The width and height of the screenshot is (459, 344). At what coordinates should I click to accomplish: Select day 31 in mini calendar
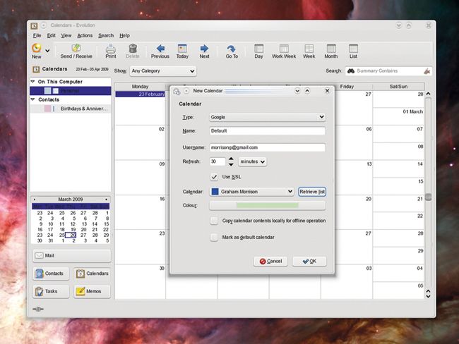(51, 240)
